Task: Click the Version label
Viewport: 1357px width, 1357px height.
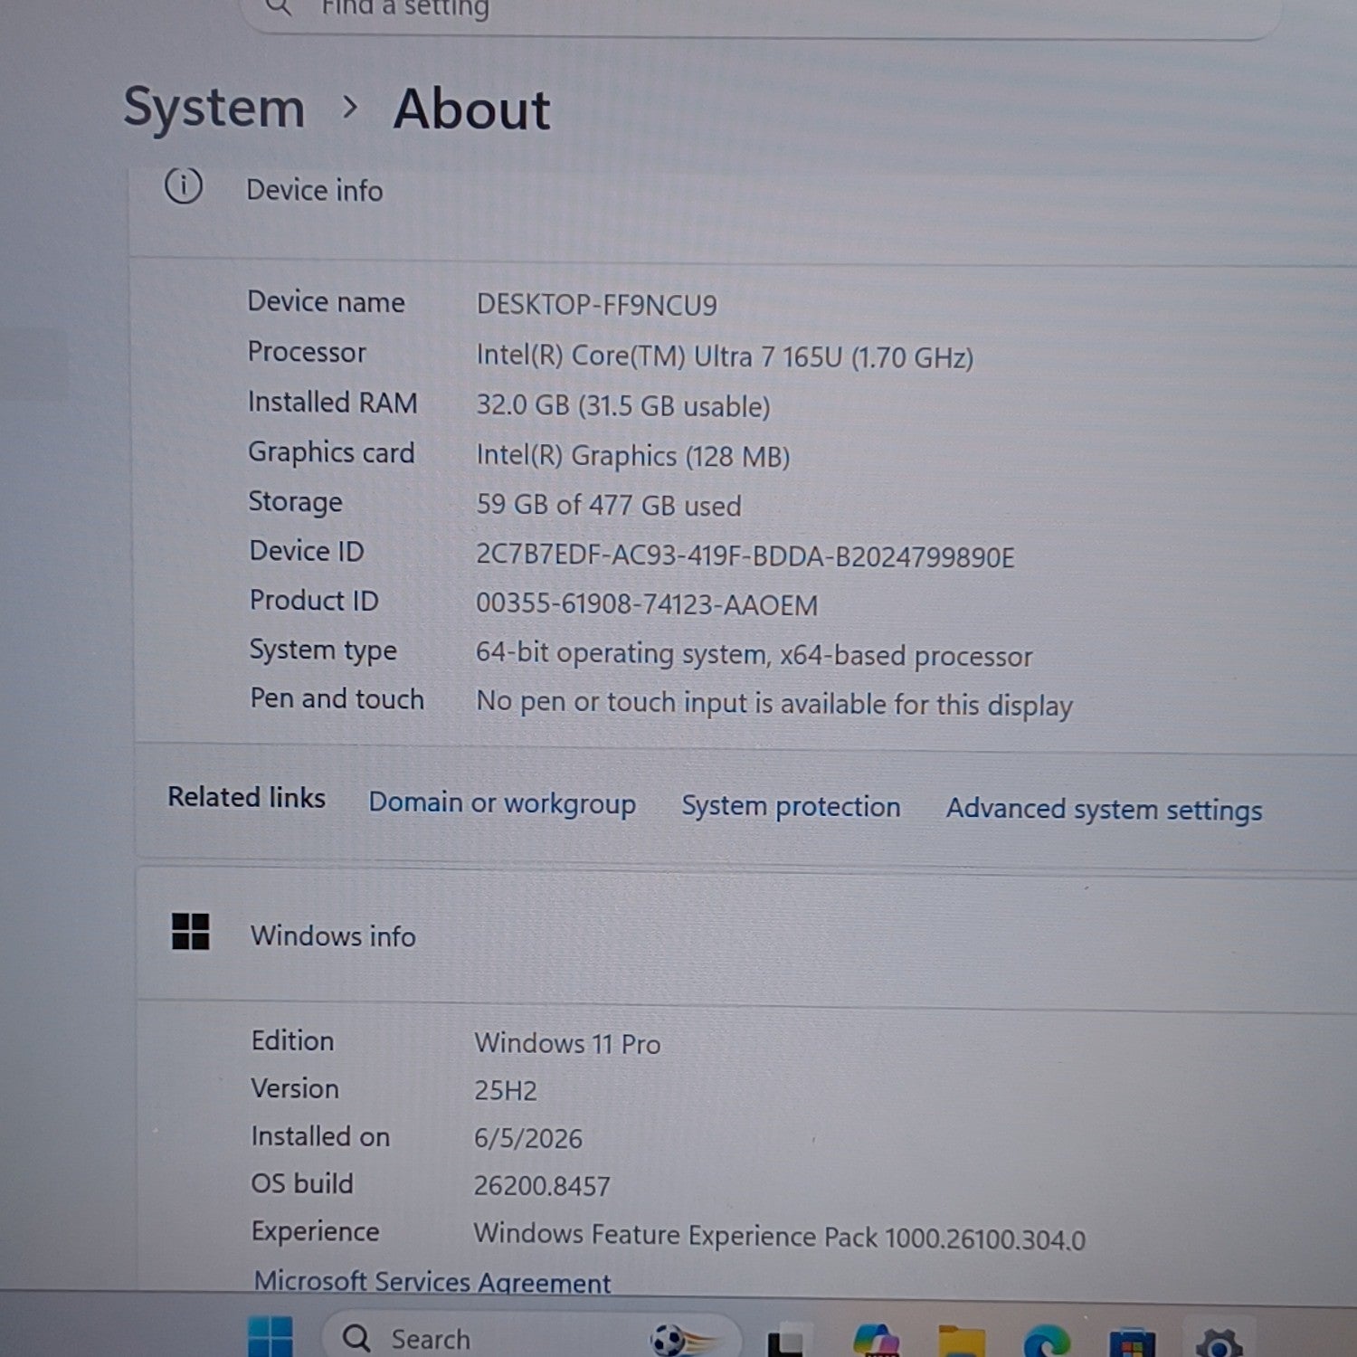Action: pyautogui.click(x=295, y=1088)
